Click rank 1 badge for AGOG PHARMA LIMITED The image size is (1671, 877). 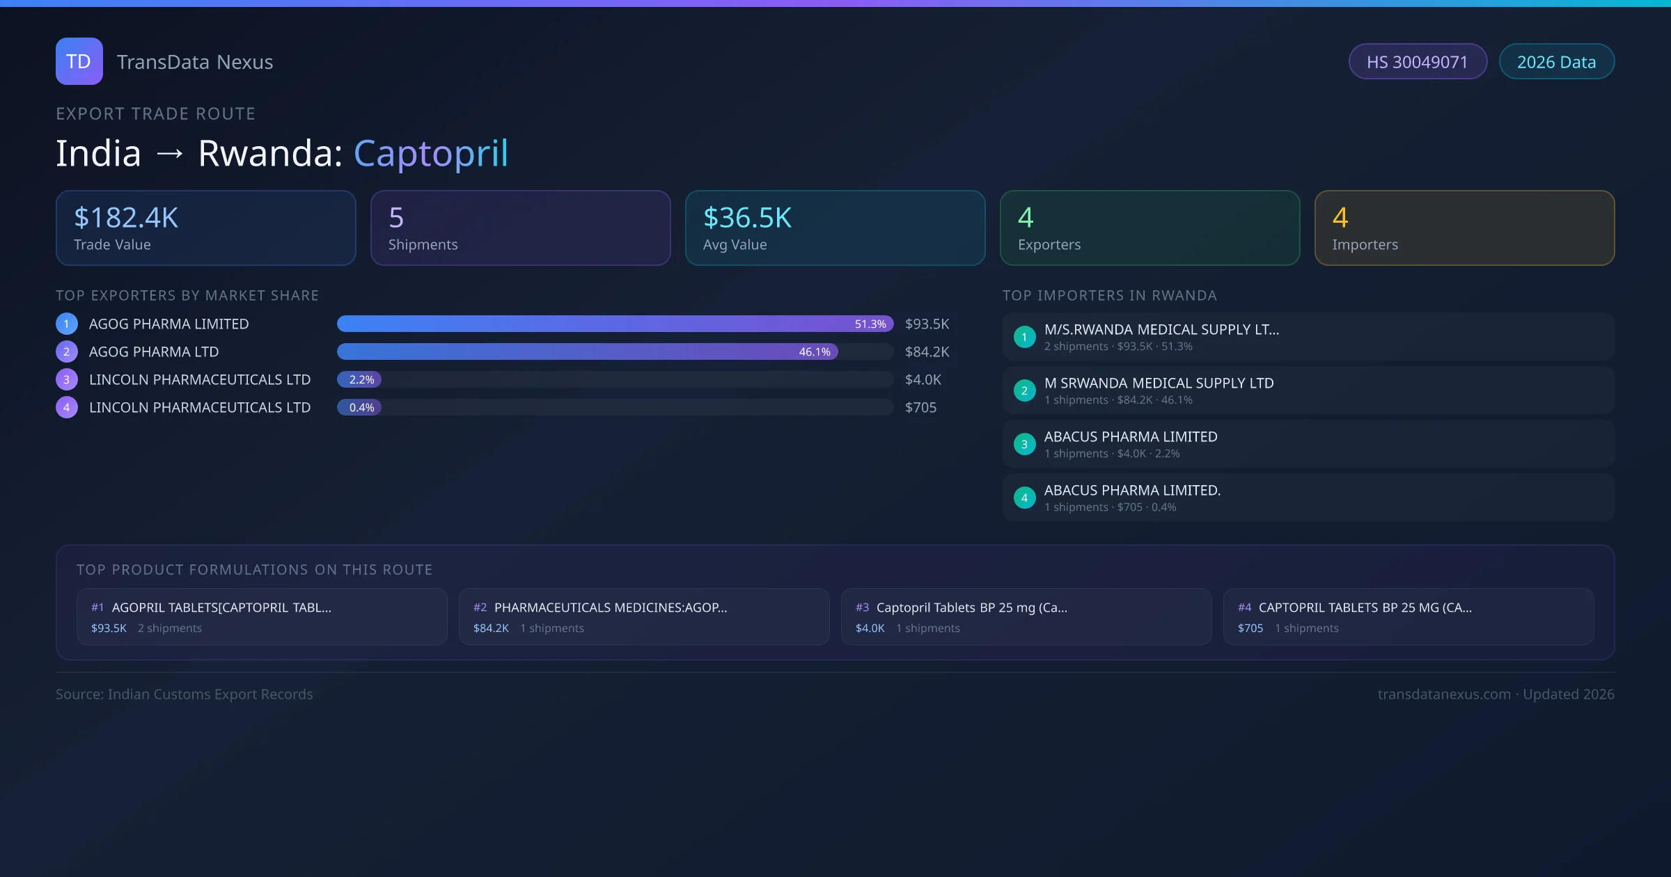(x=67, y=324)
